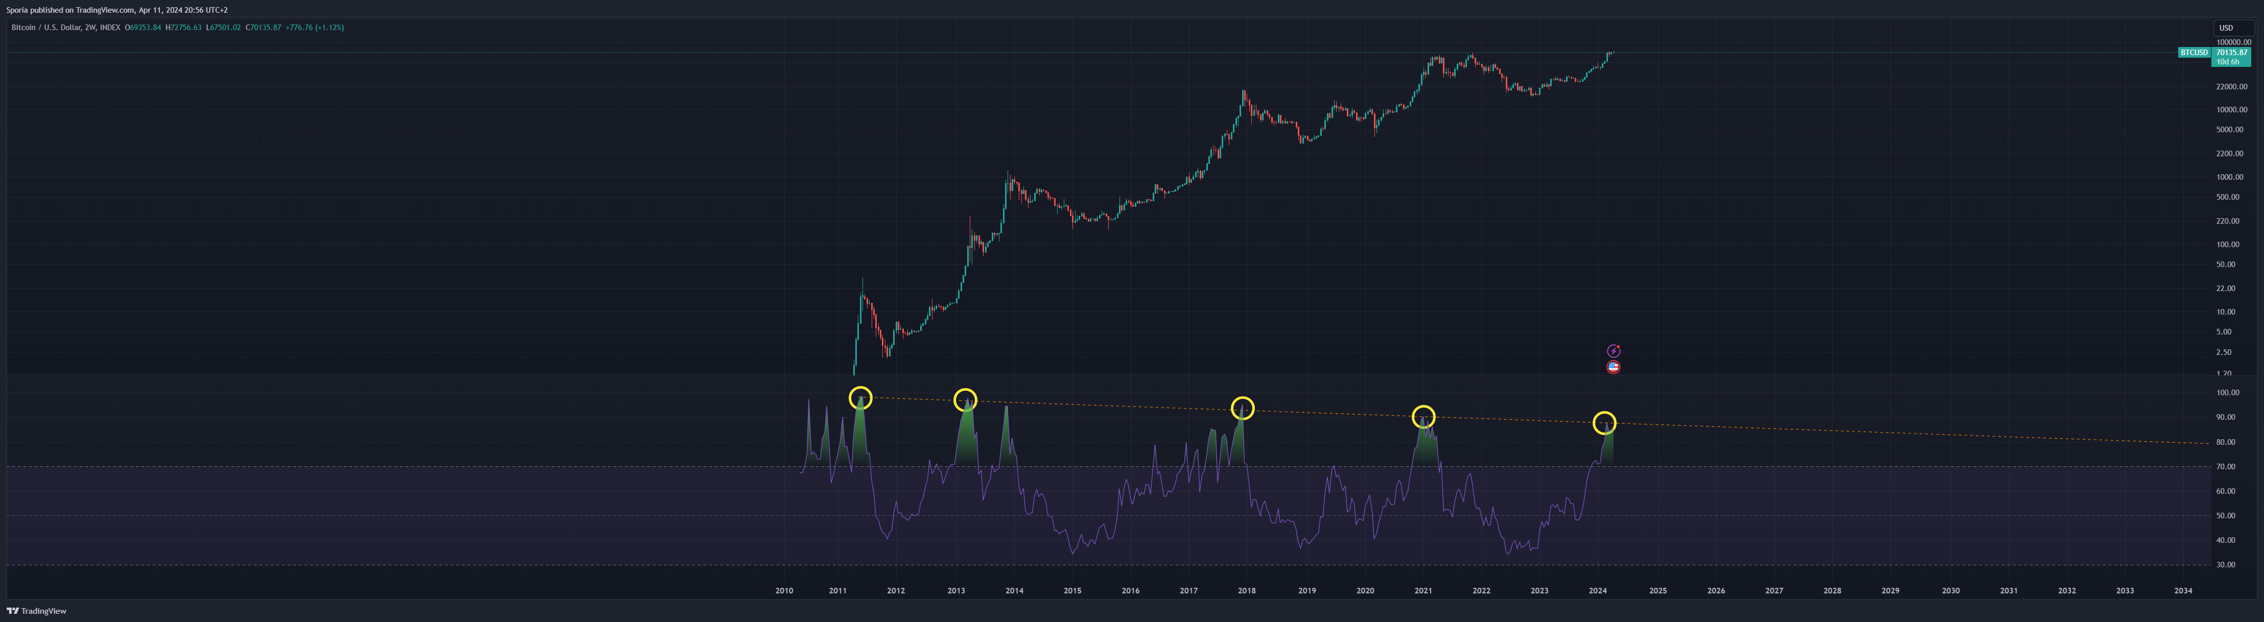Click the 2.50 price axis label

[2224, 352]
